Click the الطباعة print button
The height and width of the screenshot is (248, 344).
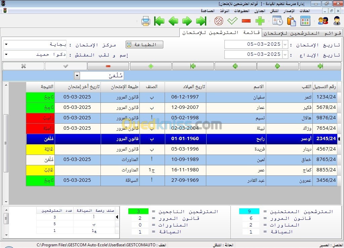point(144,45)
